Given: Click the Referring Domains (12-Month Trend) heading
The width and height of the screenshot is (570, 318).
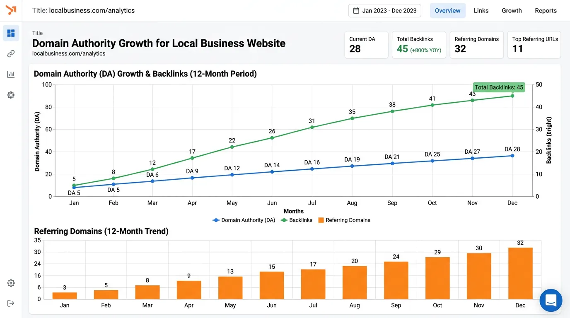Looking at the screenshot, I should point(101,231).
